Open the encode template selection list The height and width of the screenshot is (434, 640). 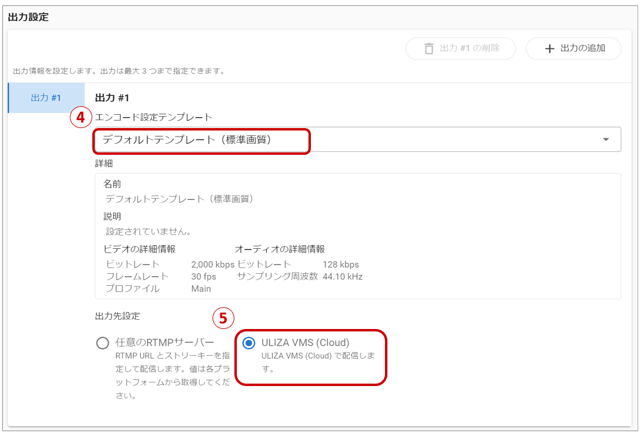coord(356,139)
